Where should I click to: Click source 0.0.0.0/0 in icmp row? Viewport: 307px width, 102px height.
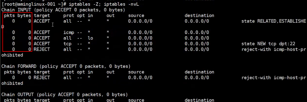tap(140, 32)
